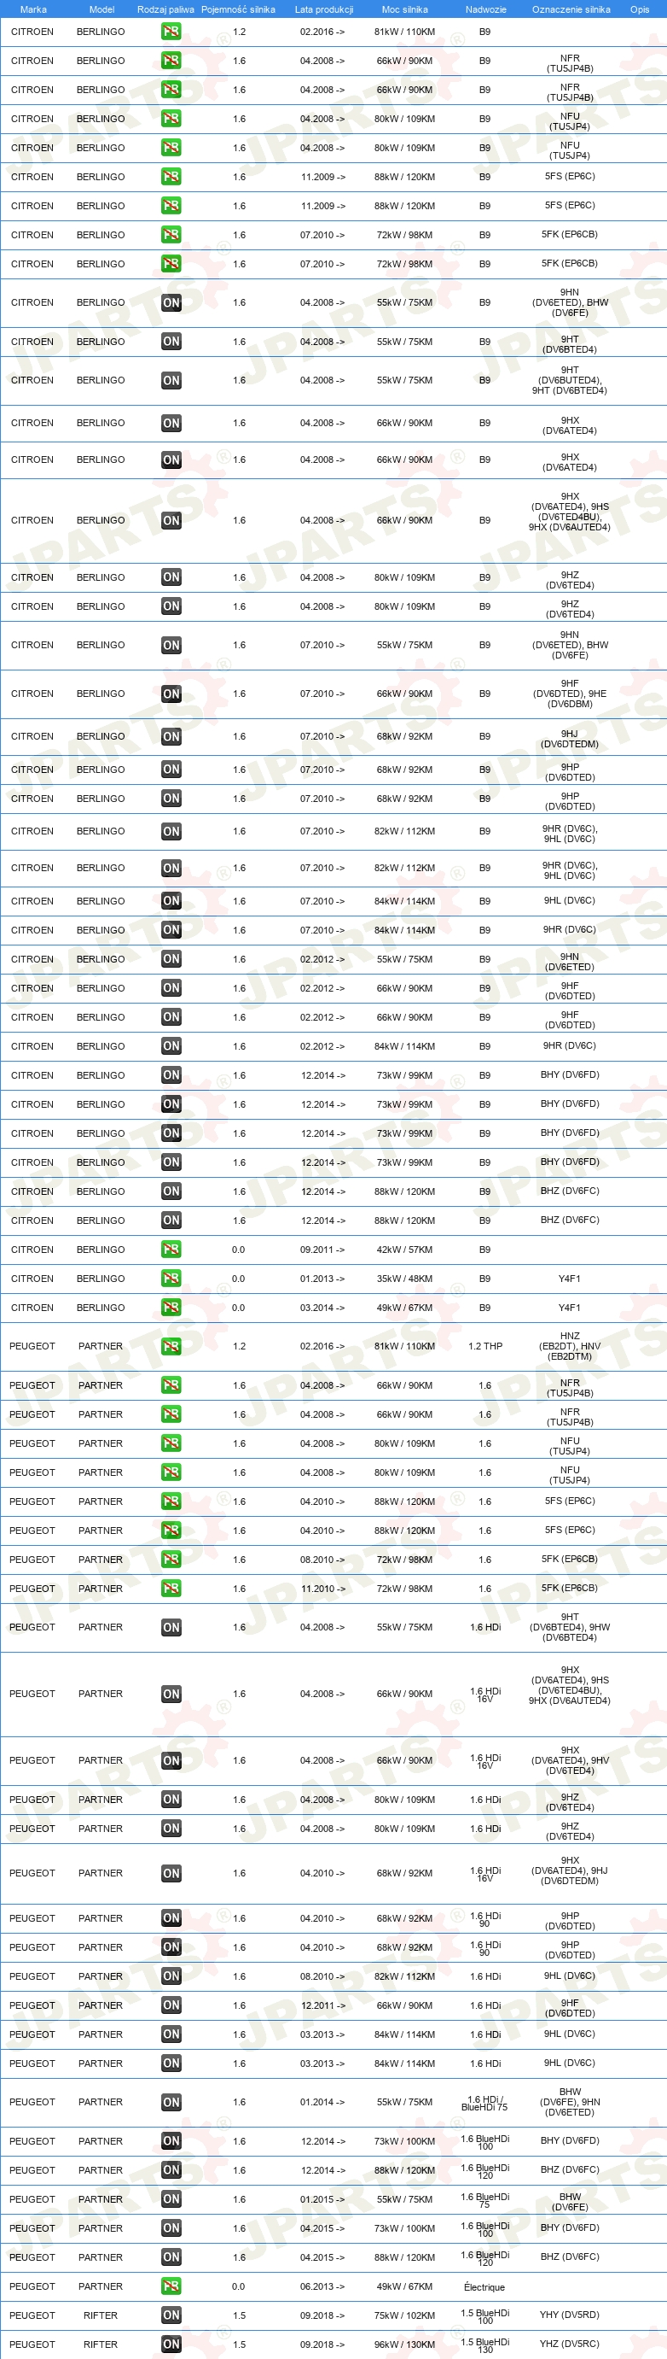Click the '35kW / 48KM' power cell

click(x=404, y=1279)
